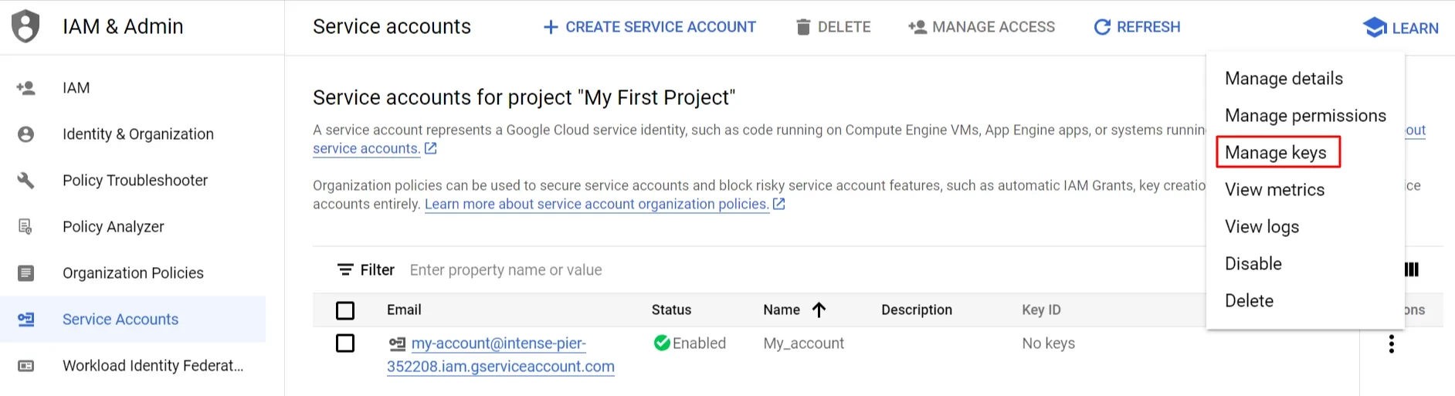Click the Policy Troubleshooter wrench icon

point(25,181)
